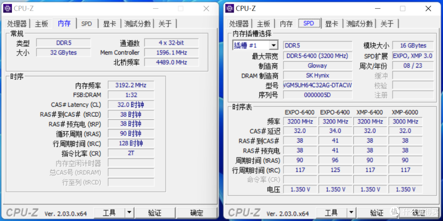Open 处理器 tab in left CPU-Z window
This screenshot has height=221, width=443.
coord(17,24)
